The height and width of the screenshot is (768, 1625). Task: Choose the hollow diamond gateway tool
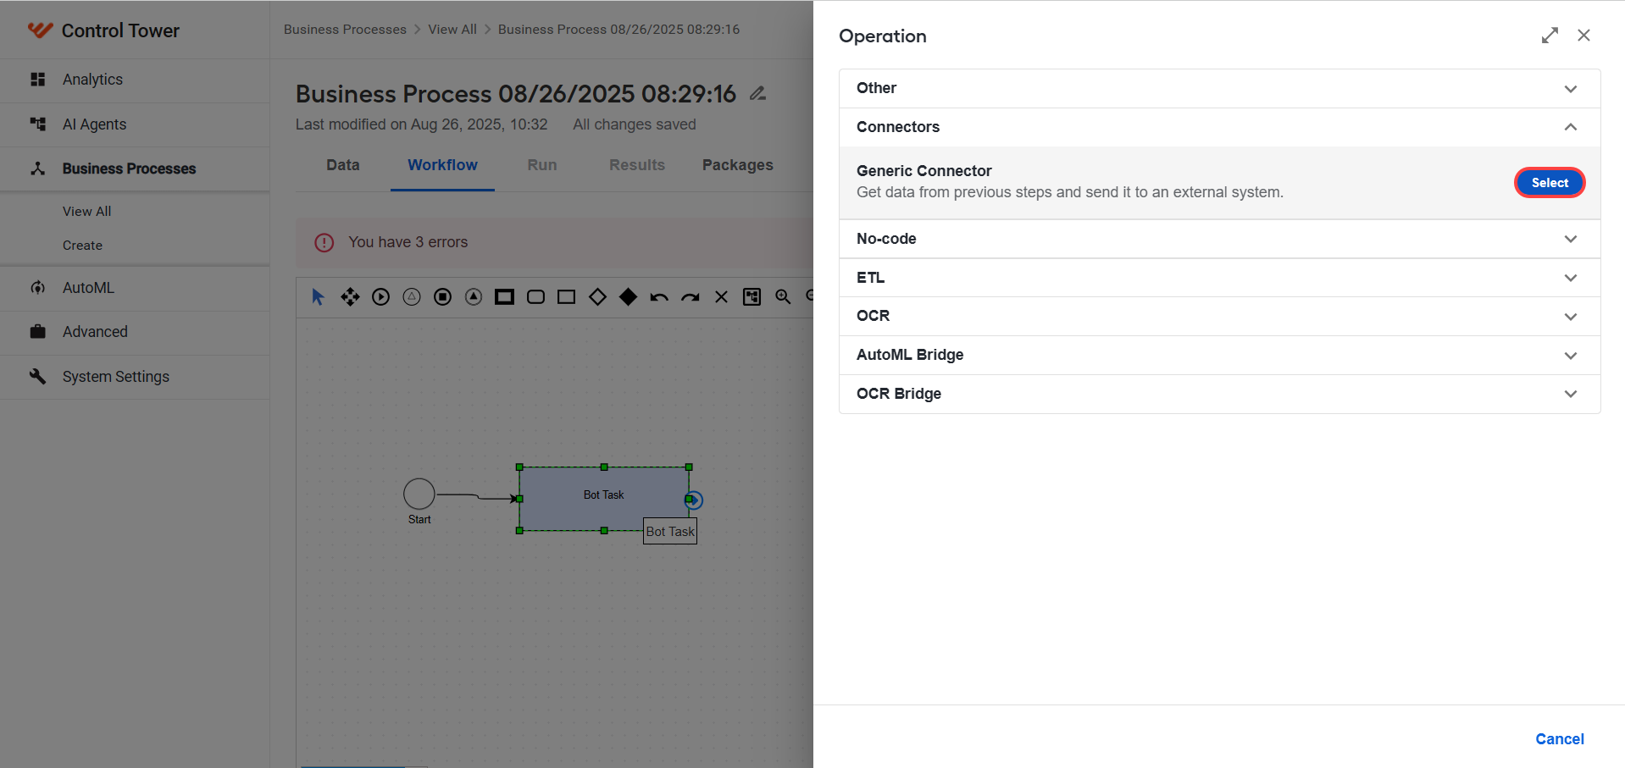(597, 297)
